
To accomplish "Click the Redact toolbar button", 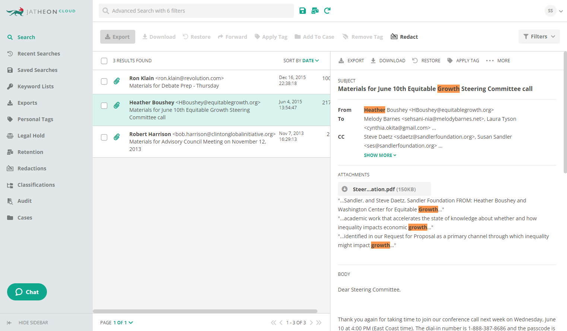I will coord(404,37).
